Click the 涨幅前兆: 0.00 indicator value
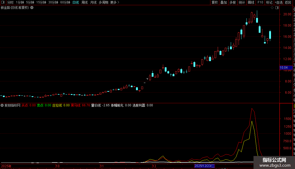The image size is (295, 169). 121,105
